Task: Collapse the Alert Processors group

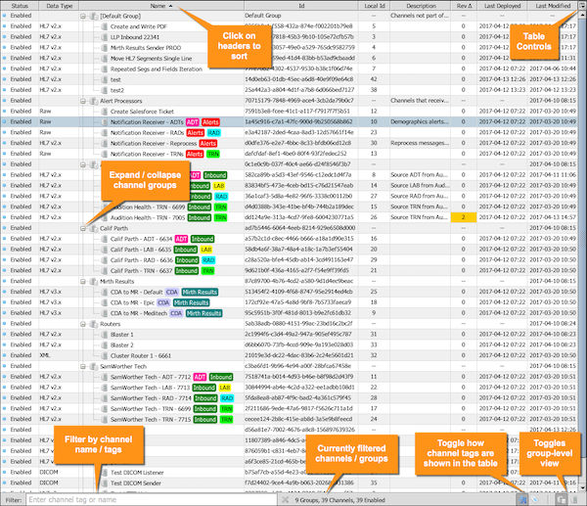Action: click(x=82, y=101)
